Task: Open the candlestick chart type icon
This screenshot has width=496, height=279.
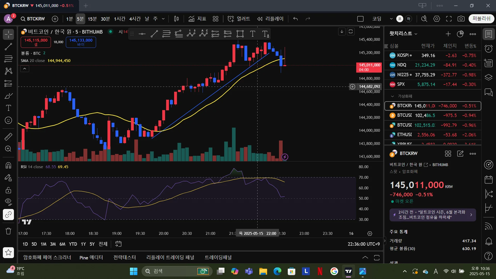Action: click(176, 19)
